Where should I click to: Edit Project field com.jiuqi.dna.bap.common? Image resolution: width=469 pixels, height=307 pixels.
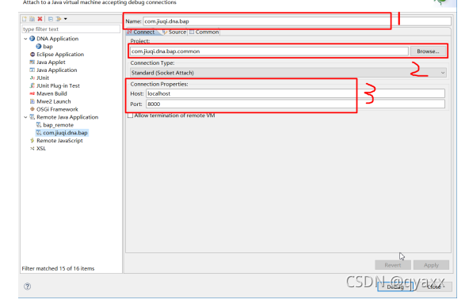coord(269,51)
